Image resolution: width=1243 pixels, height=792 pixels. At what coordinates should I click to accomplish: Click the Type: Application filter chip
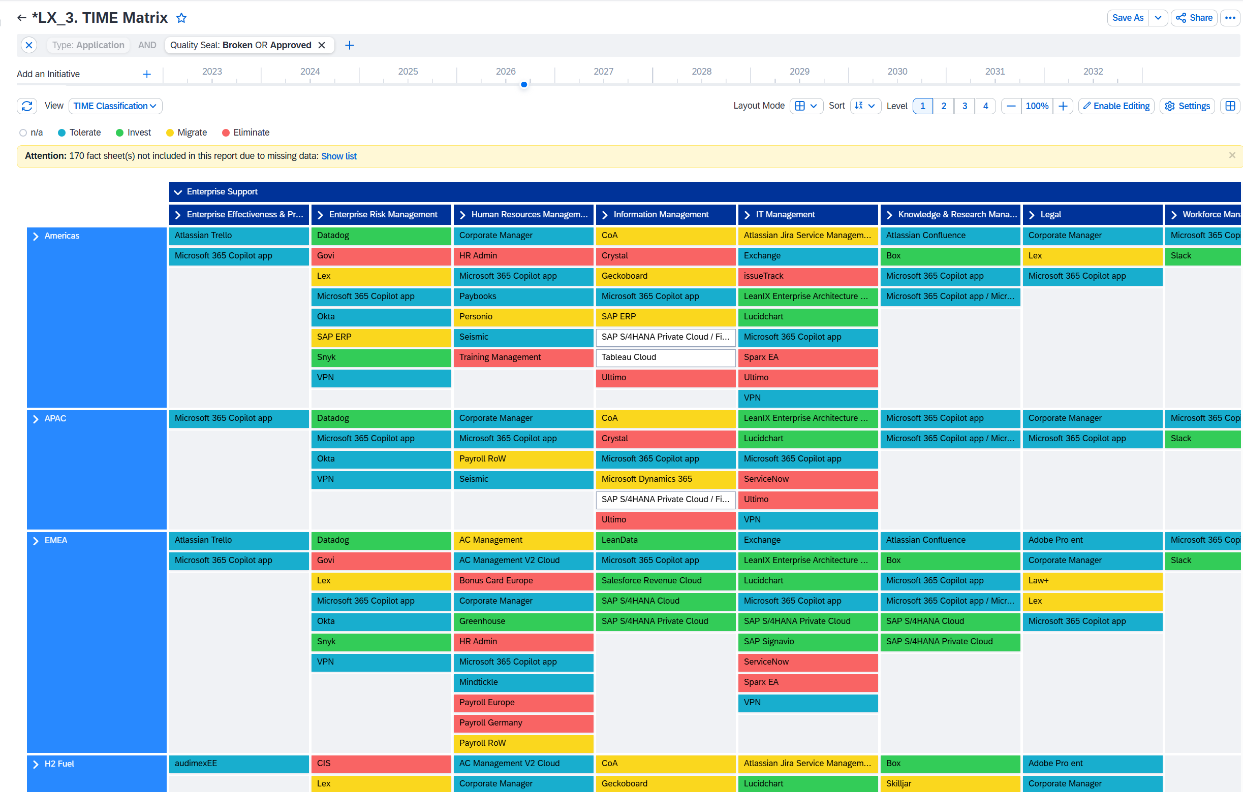pos(88,45)
